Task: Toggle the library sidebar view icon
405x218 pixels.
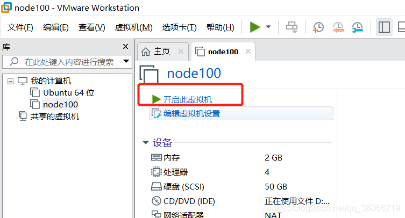Action: click(x=384, y=27)
